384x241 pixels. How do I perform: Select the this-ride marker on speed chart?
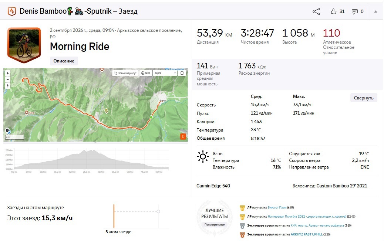coord(114,217)
